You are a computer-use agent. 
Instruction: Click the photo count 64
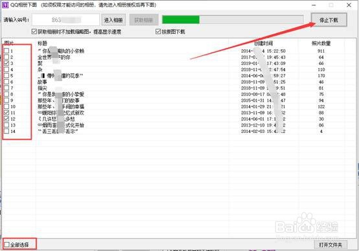click(321, 57)
